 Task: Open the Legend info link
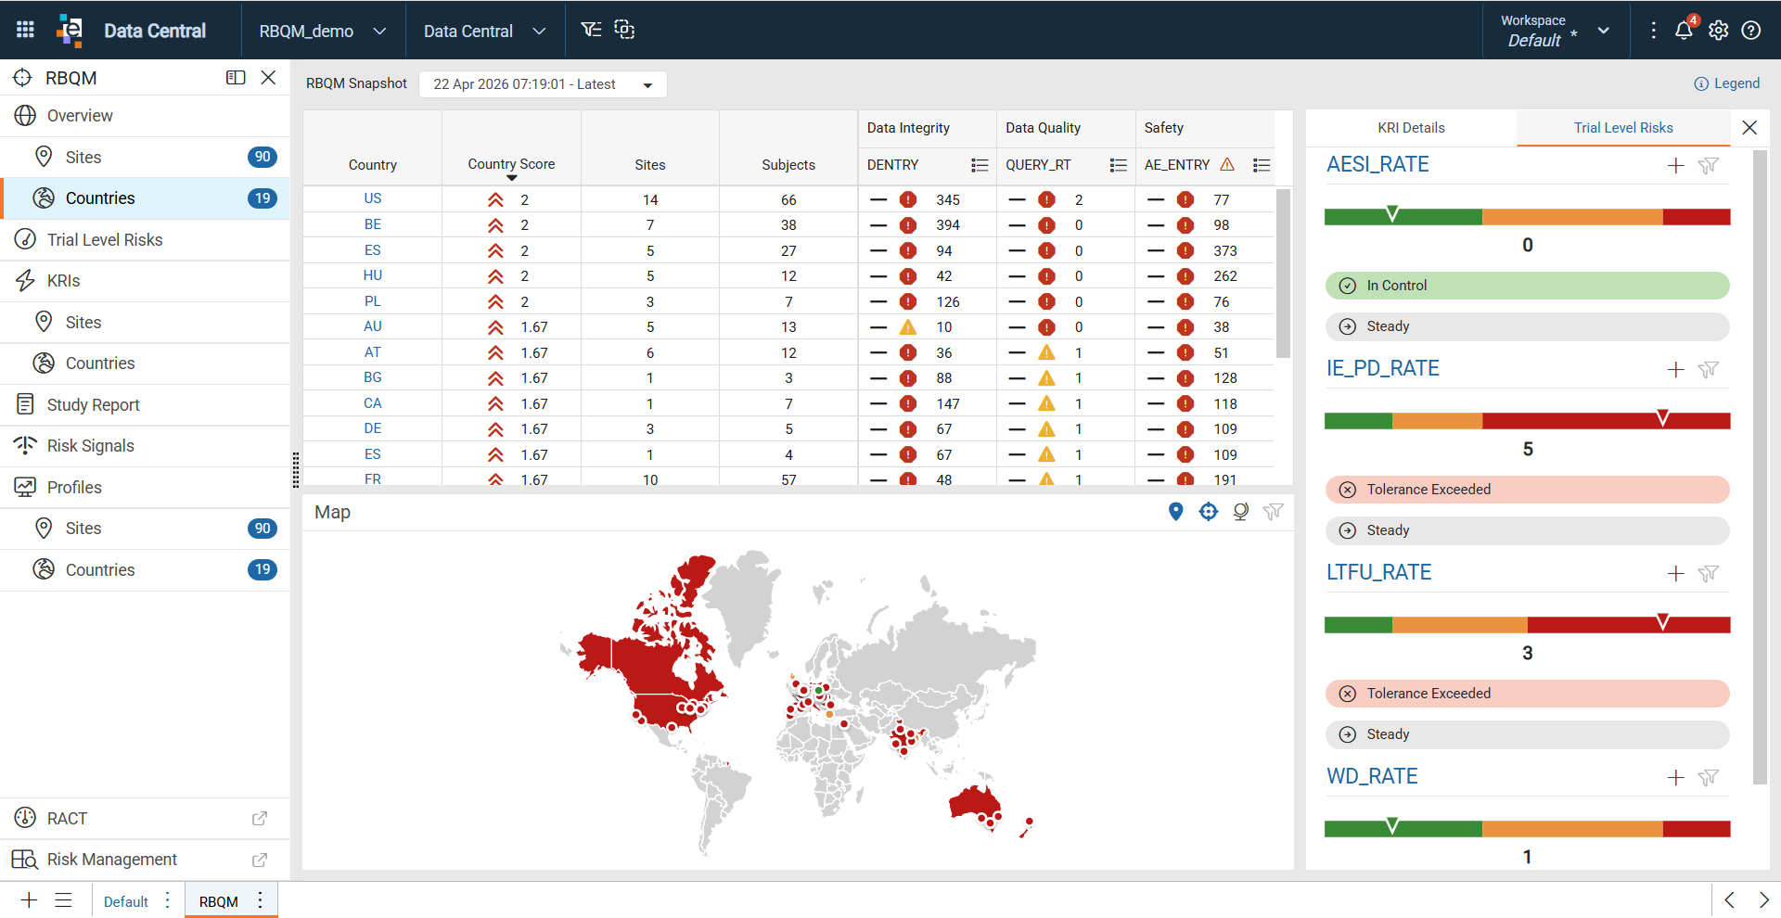point(1726,83)
